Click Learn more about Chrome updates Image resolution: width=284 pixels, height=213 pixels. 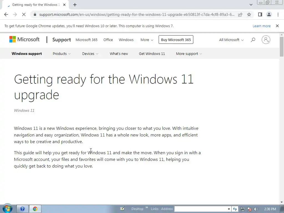tap(262, 26)
